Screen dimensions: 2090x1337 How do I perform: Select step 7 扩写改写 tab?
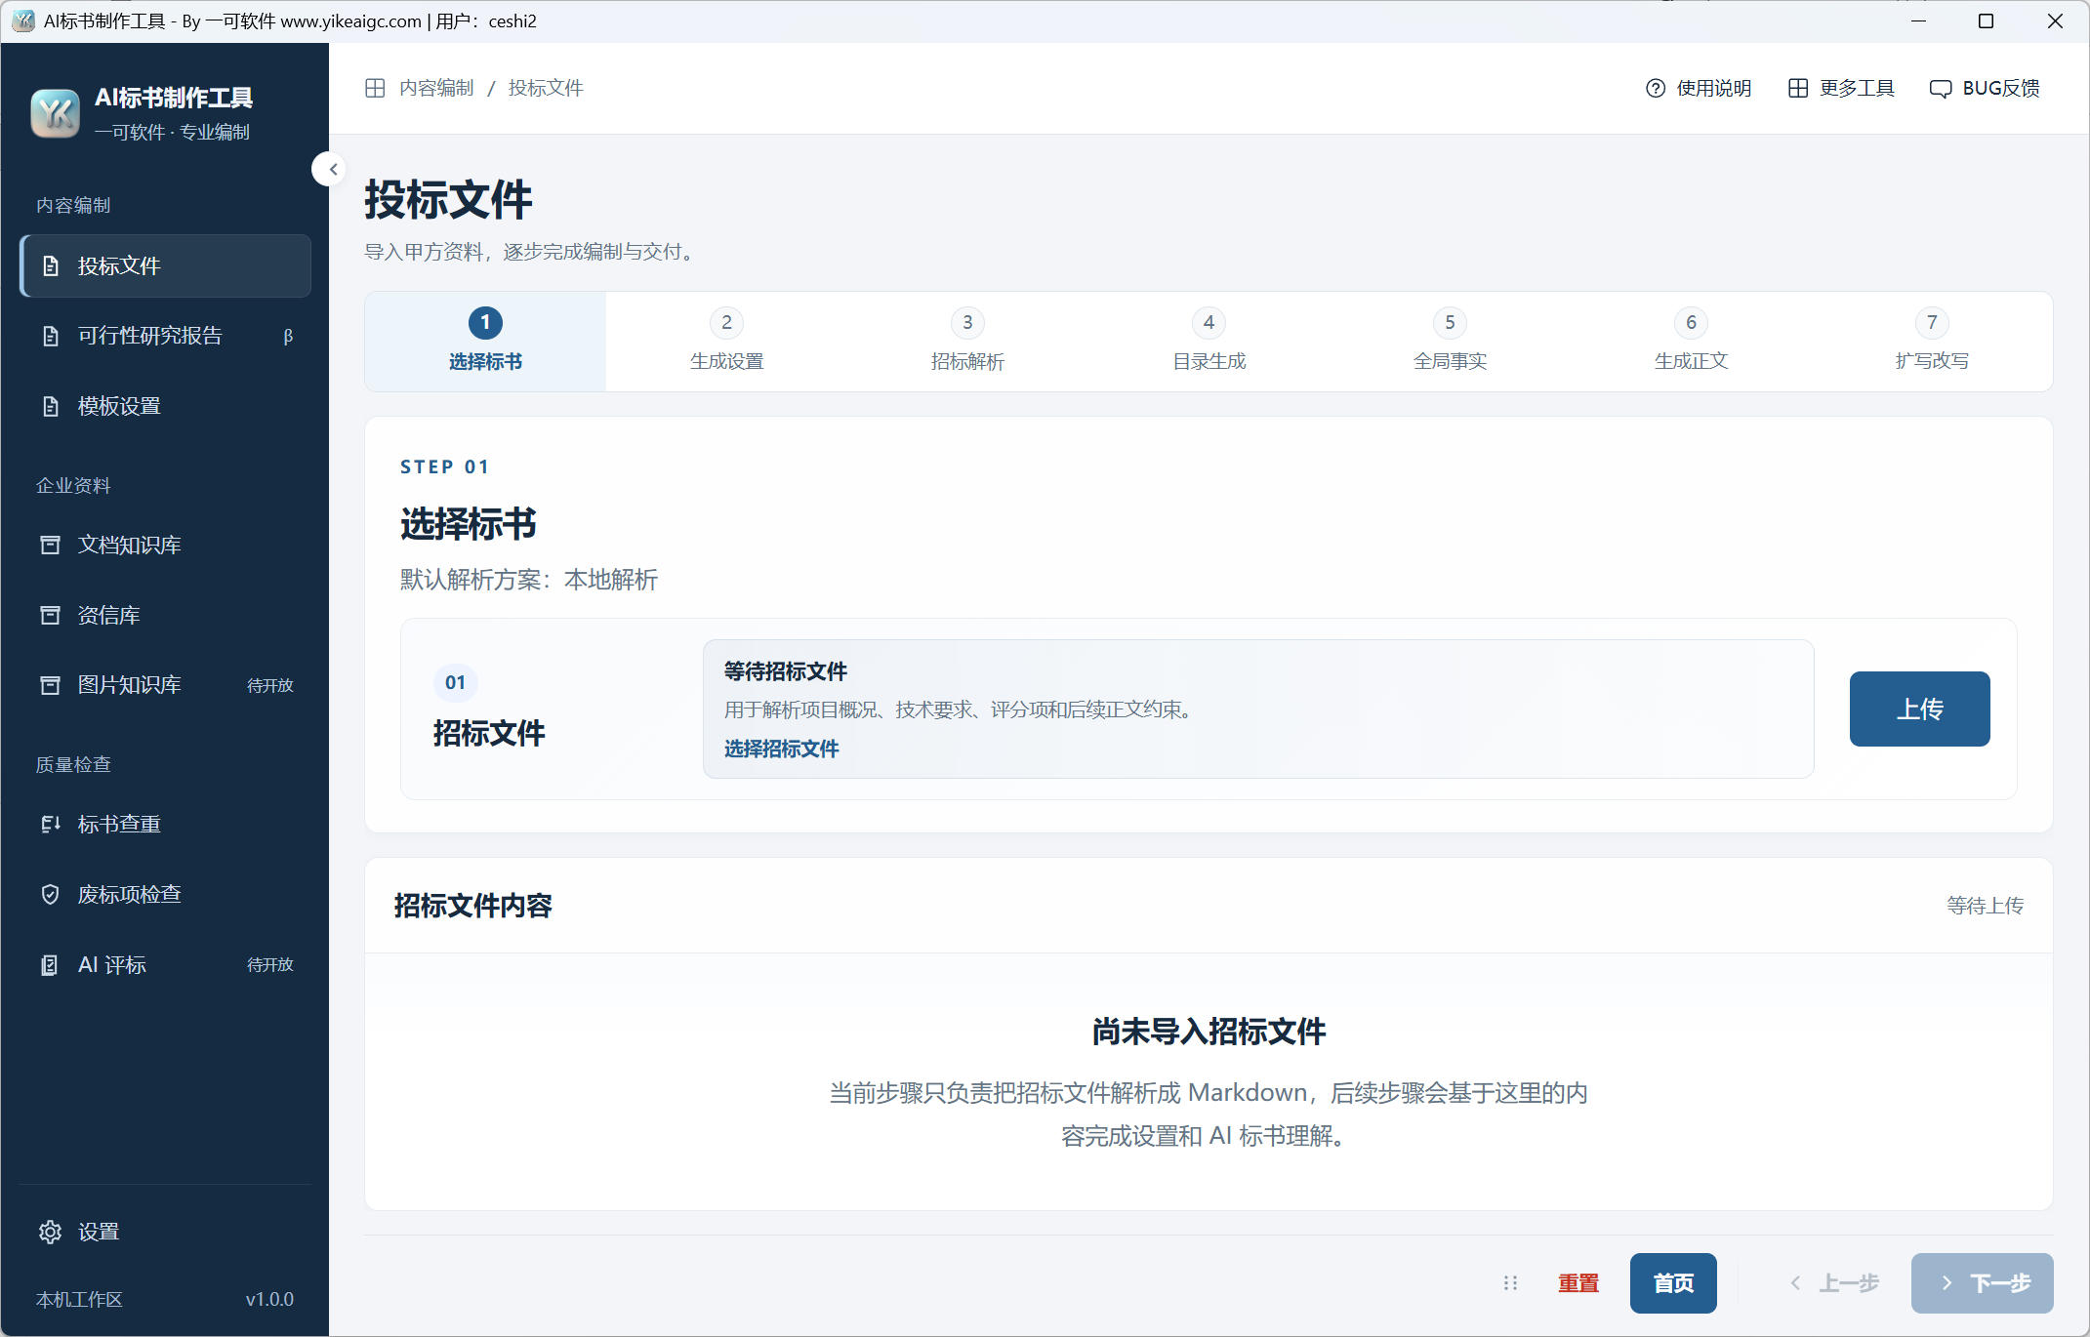pos(1932,342)
